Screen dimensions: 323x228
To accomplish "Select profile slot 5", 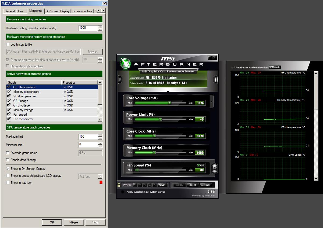I will click(155, 185).
